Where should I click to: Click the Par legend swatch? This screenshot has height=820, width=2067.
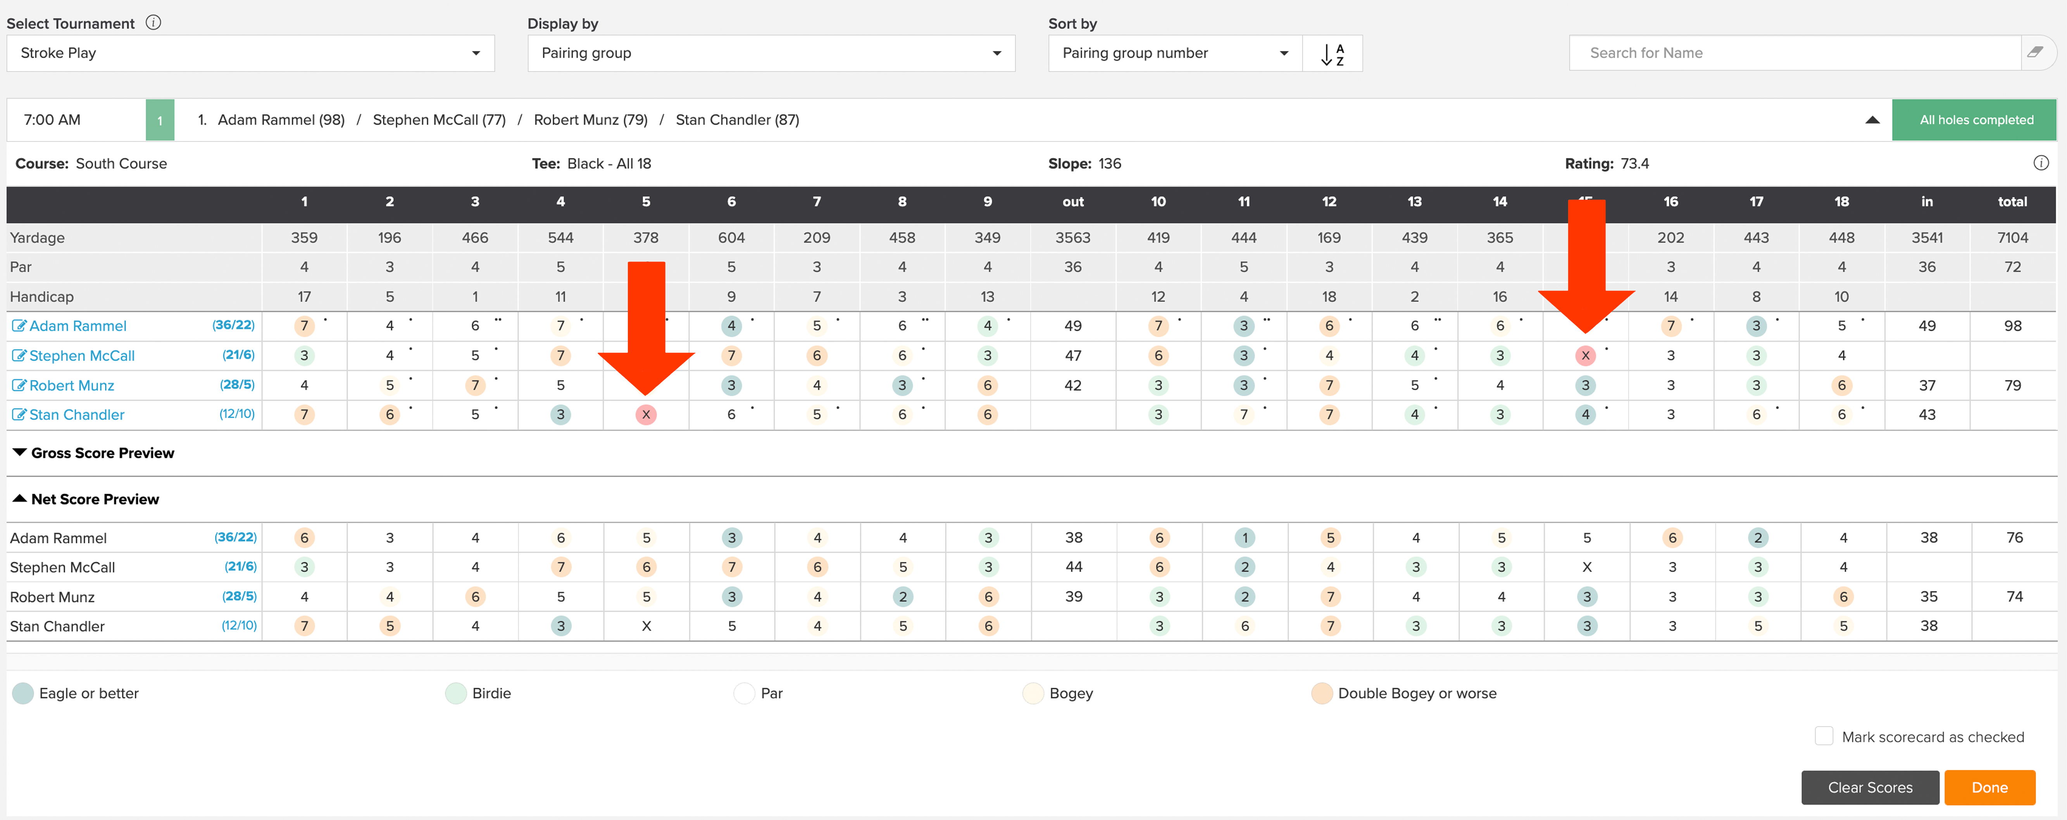[x=744, y=693]
